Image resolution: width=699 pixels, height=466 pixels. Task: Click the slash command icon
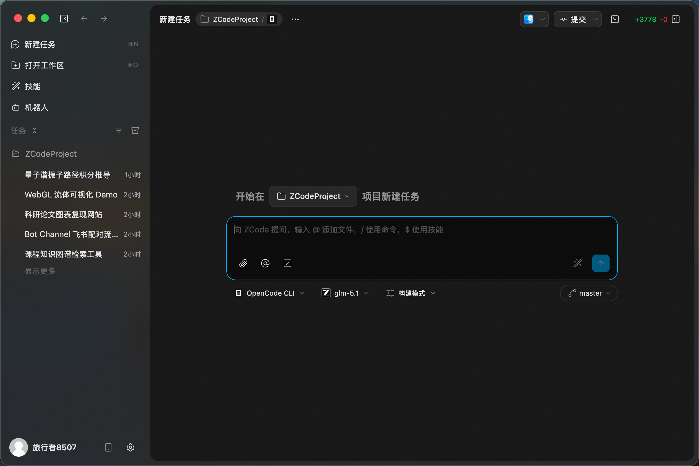coord(287,263)
